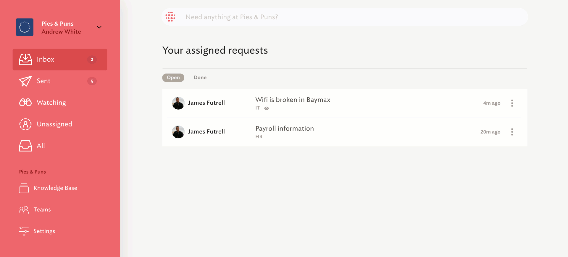Click the All inbox tray icon
The width and height of the screenshot is (568, 257).
[x=25, y=146]
